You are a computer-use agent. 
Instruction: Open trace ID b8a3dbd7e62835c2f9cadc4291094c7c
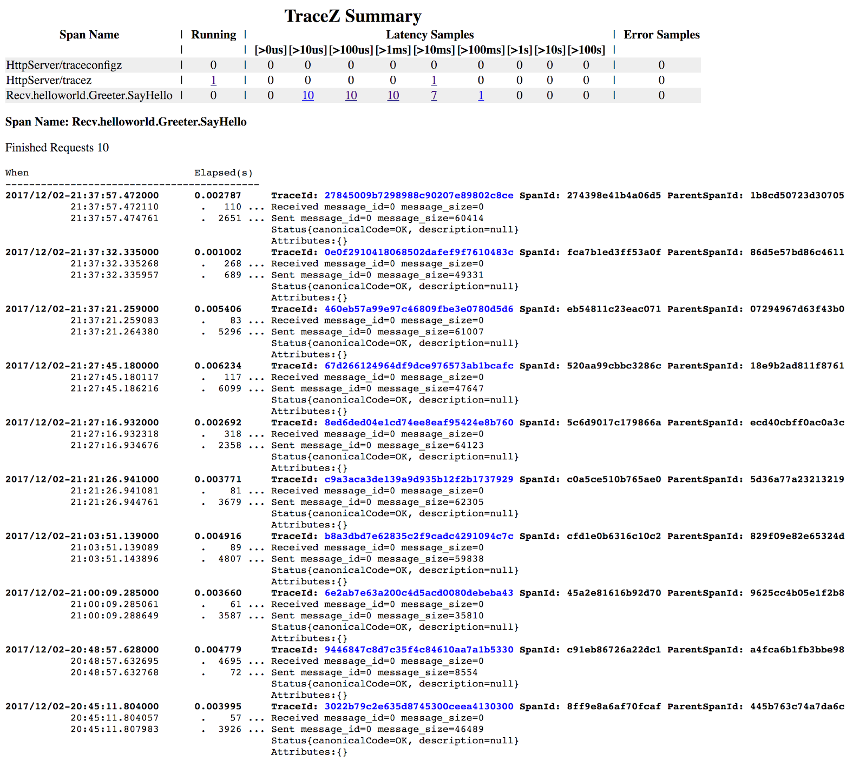[419, 536]
